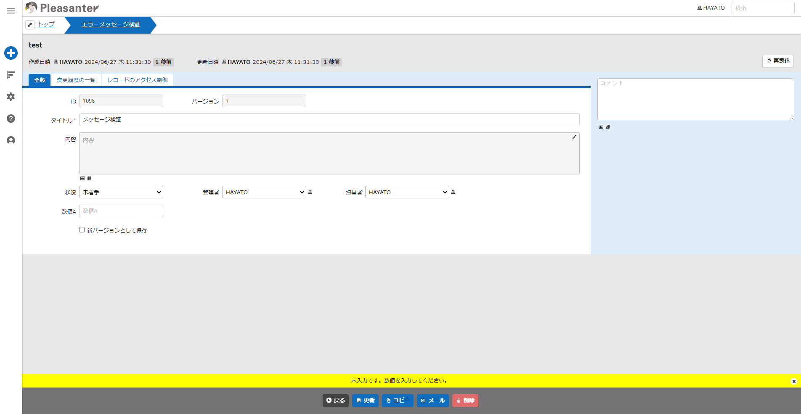801x414 pixels.
Task: Click the 戻る back button
Action: [x=336, y=401]
